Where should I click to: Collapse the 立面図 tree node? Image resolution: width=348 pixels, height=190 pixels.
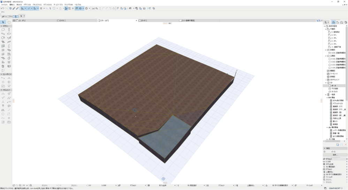click(326, 56)
